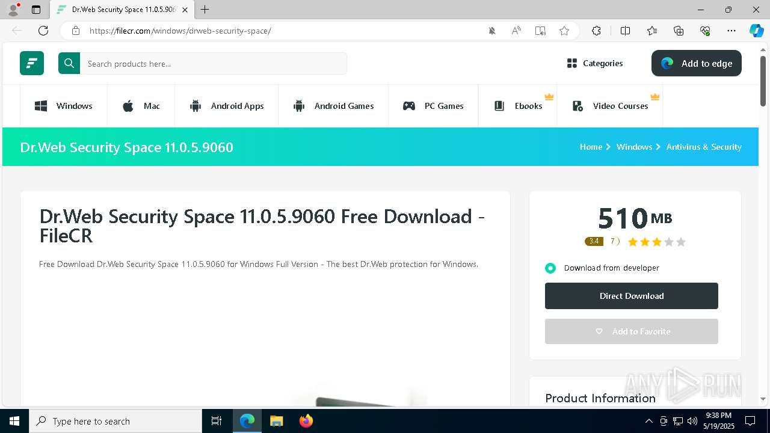The image size is (770, 433).
Task: Open the Android Apps category tab
Action: (227, 106)
